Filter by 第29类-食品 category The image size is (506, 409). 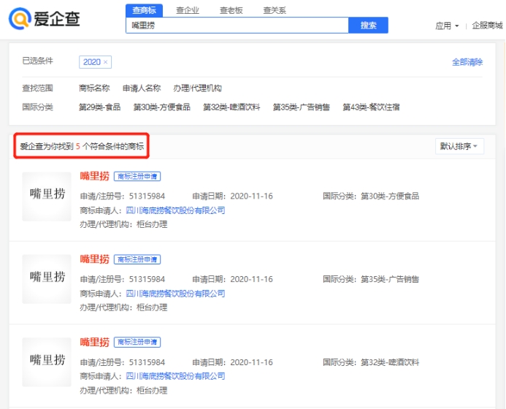coord(99,107)
